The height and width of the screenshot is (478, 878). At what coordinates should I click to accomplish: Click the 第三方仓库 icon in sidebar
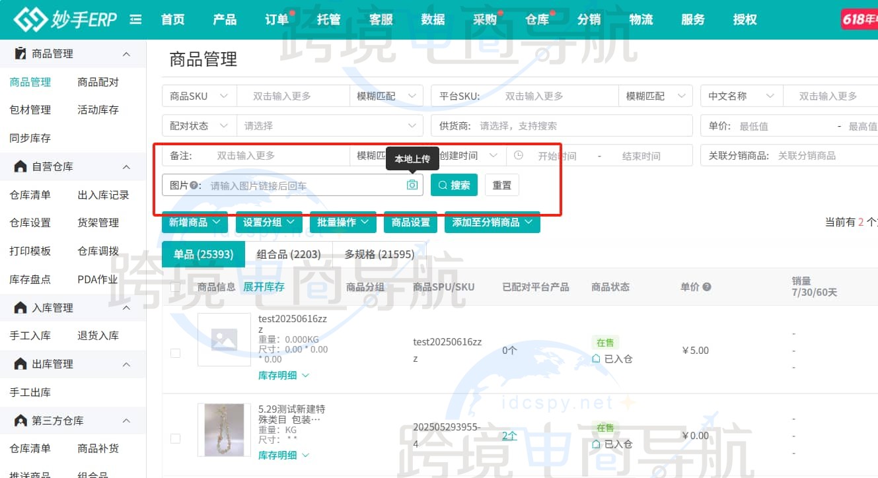[x=21, y=420]
